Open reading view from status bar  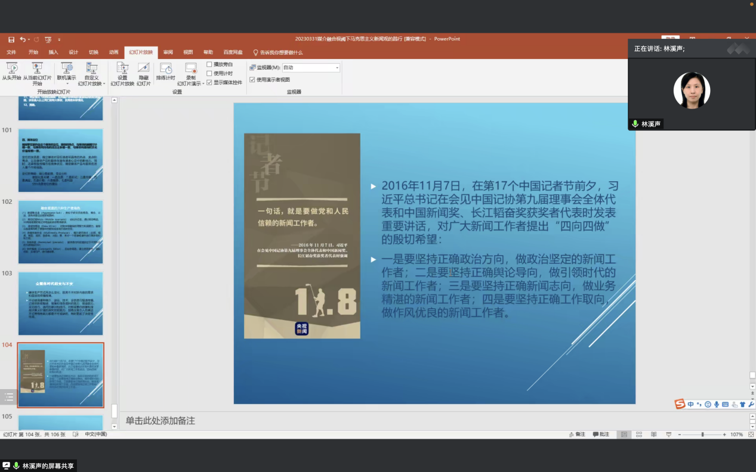(x=654, y=434)
